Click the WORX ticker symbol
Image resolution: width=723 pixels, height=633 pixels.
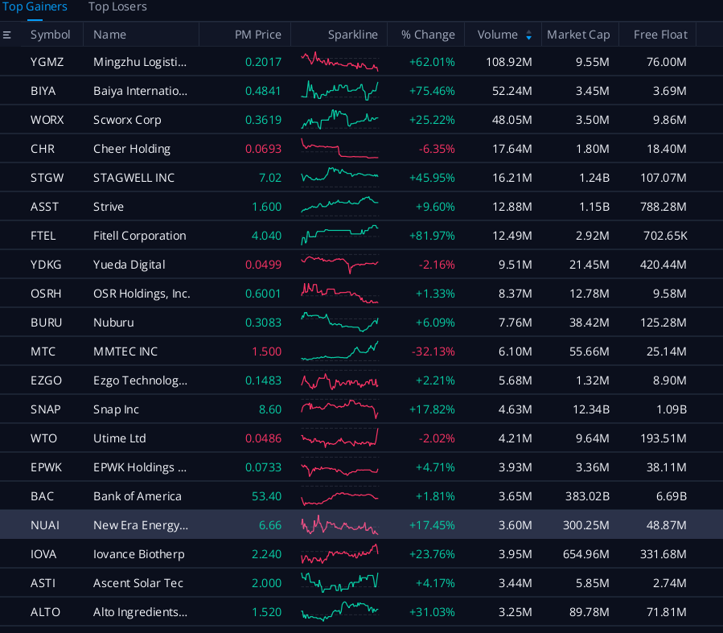(x=47, y=120)
